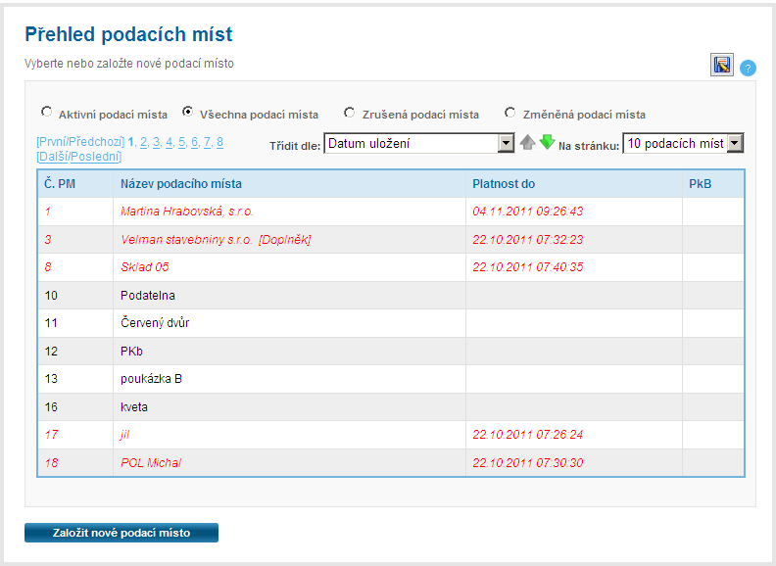776x566 pixels.
Task: Choose the Změněná podací místa radio option
Action: [510, 113]
